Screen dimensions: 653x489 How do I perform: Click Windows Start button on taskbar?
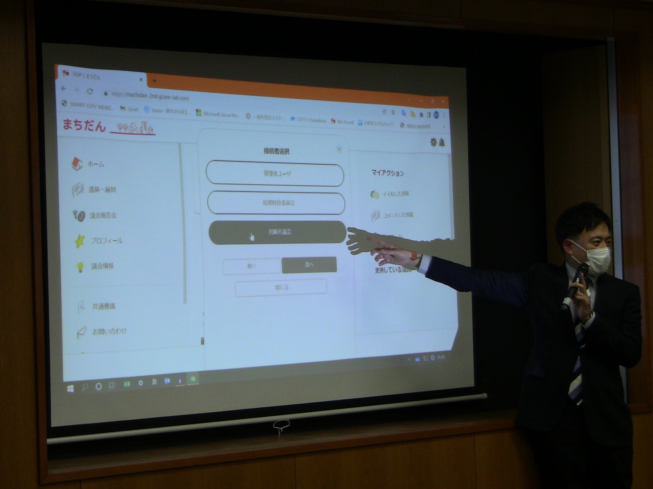(71, 388)
